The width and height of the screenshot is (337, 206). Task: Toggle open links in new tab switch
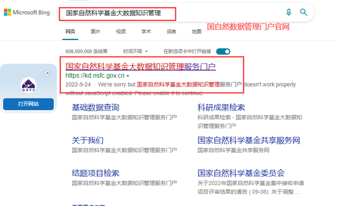pyautogui.click(x=223, y=52)
